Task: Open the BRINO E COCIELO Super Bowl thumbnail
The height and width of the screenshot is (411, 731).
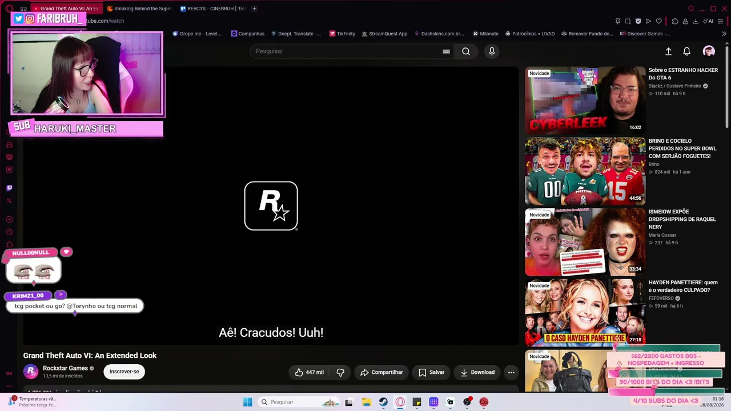Action: [x=585, y=171]
